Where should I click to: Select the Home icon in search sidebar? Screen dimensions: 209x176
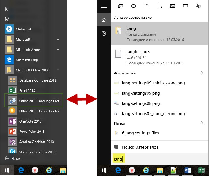(x=104, y=20)
